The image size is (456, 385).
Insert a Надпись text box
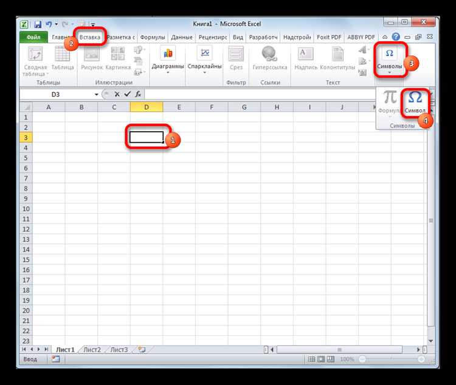[306, 58]
